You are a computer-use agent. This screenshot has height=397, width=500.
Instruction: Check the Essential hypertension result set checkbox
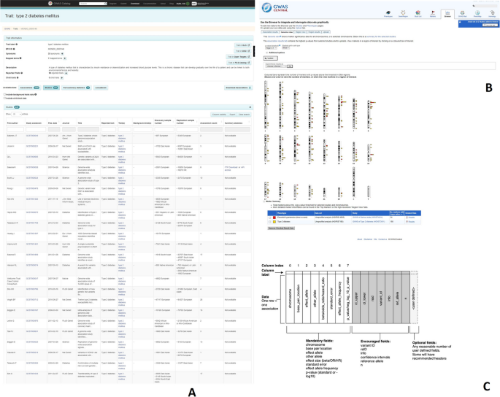pyautogui.click(x=270, y=217)
